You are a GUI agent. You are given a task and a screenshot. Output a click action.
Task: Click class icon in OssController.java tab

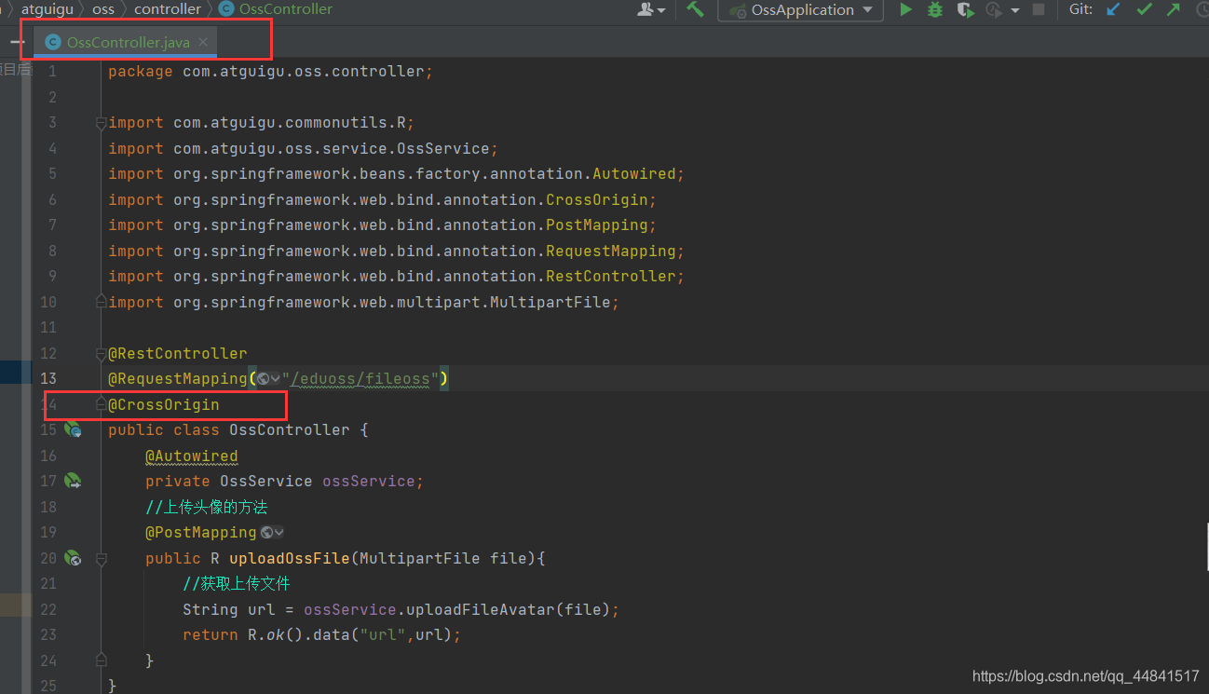coord(53,43)
